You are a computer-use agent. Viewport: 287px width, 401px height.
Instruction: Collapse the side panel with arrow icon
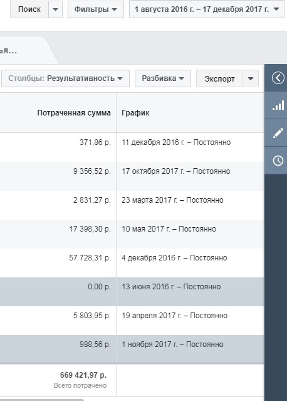(x=278, y=78)
